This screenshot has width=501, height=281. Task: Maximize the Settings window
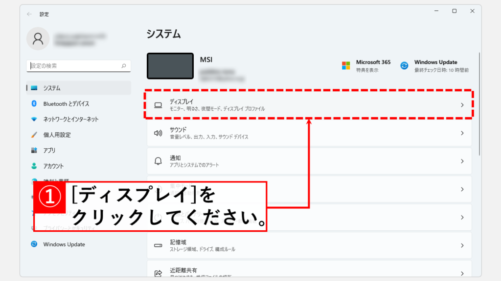[455, 11]
